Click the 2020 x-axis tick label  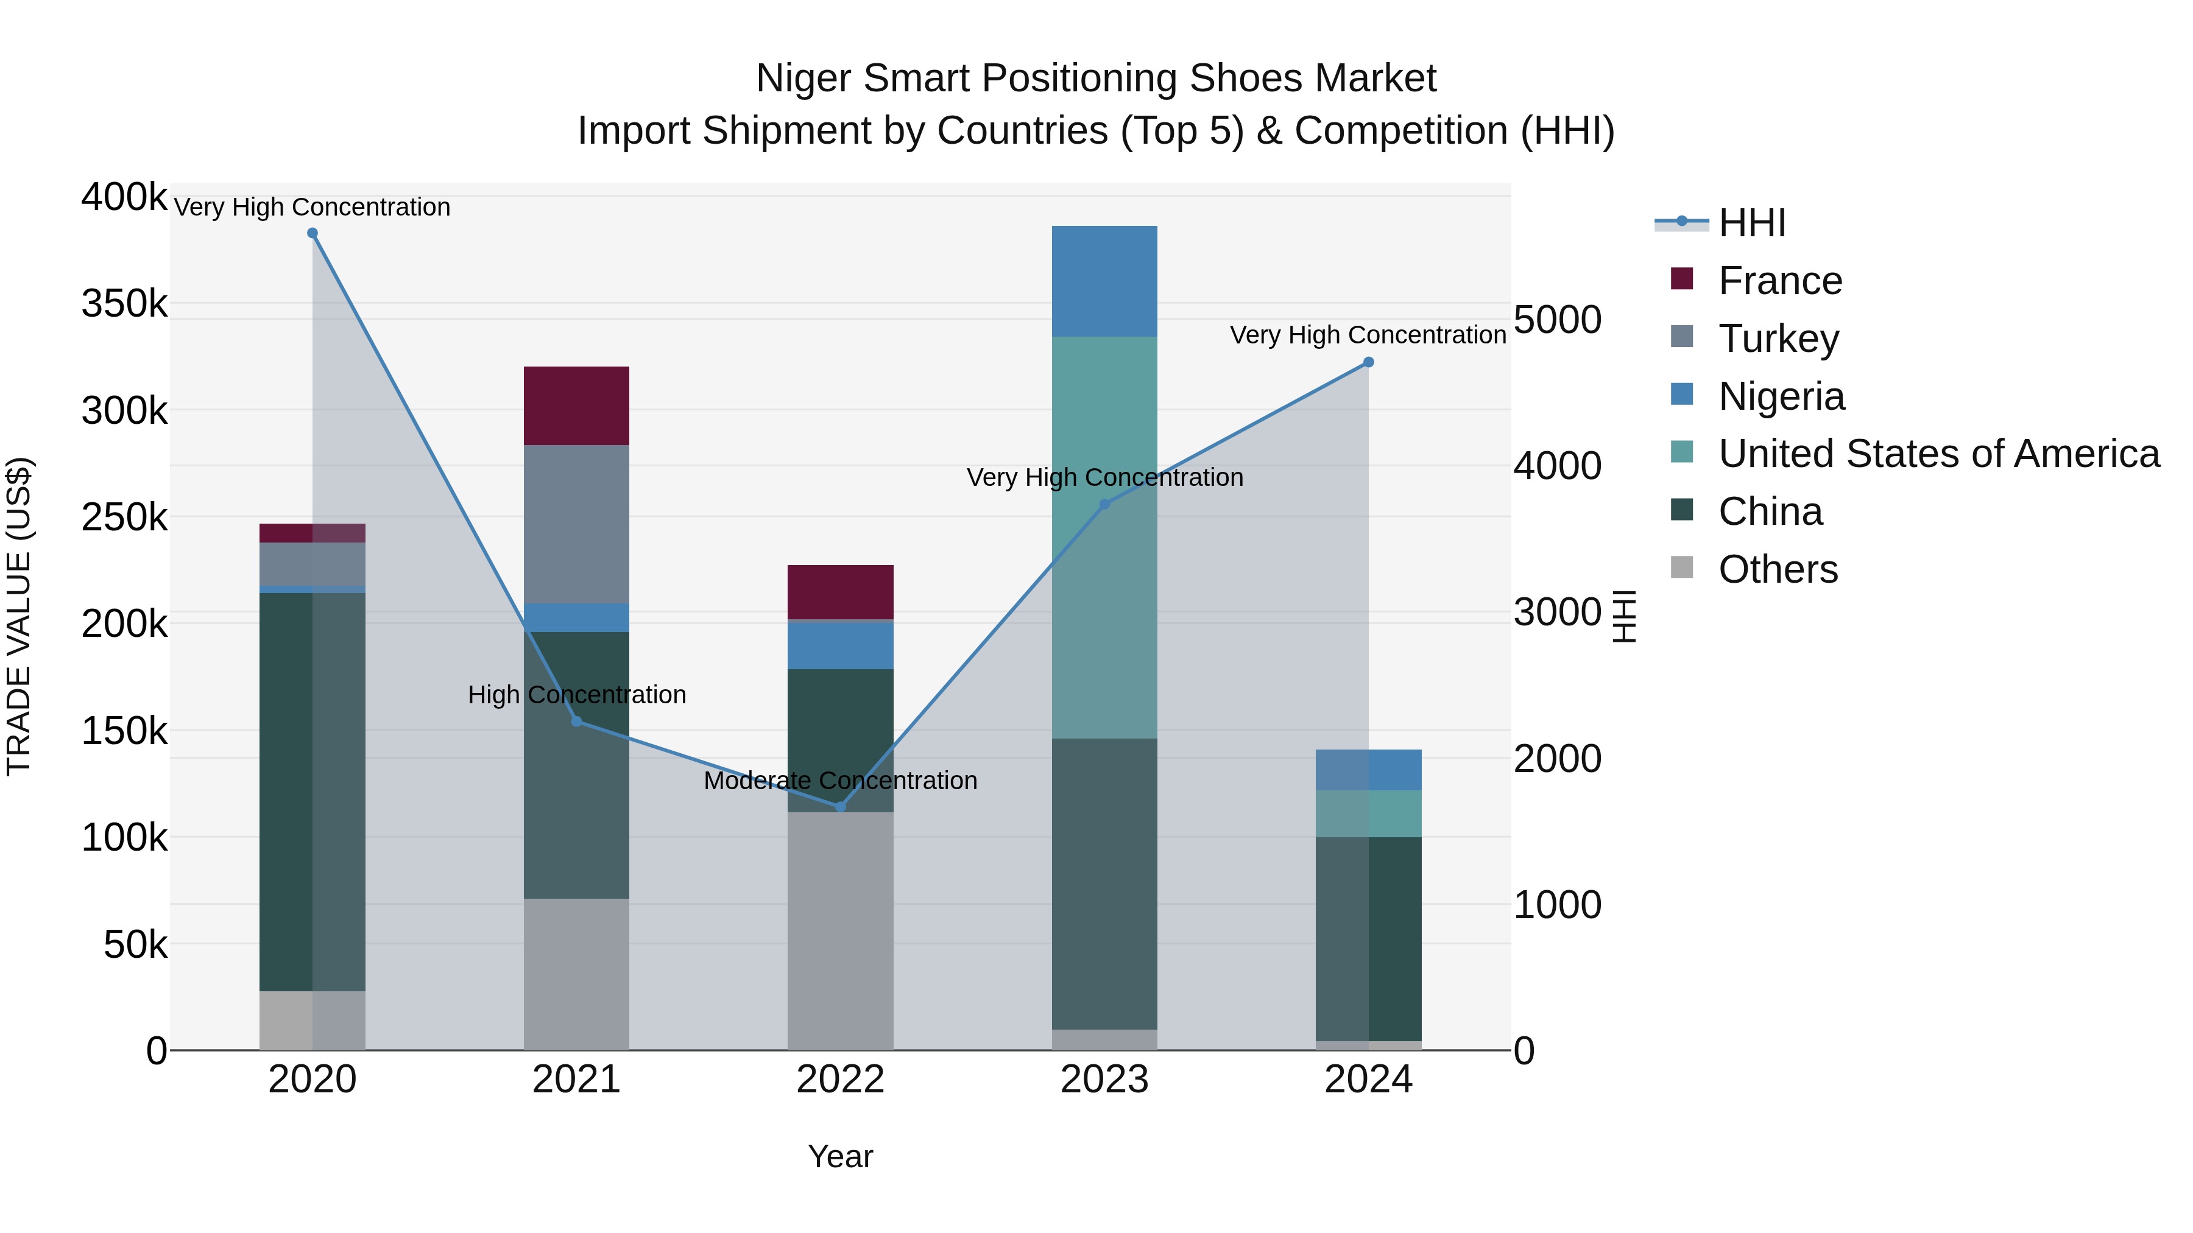pyautogui.click(x=313, y=1080)
